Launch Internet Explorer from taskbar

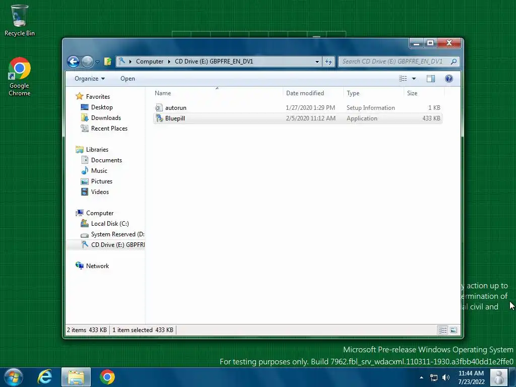coord(45,377)
